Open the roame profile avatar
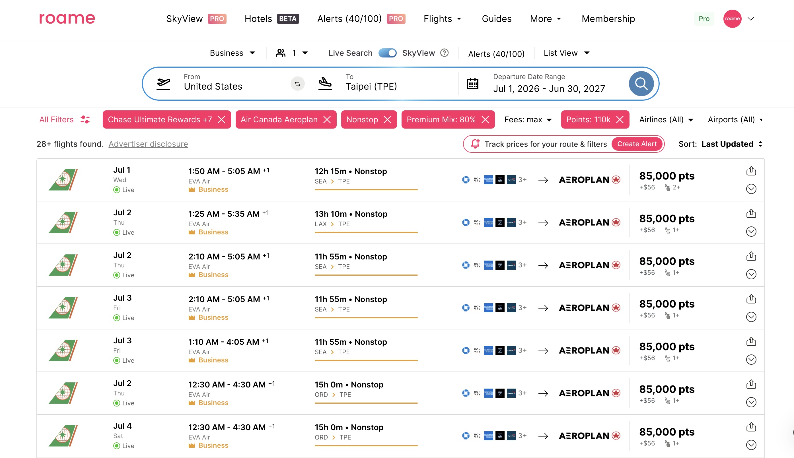 pyautogui.click(x=732, y=18)
